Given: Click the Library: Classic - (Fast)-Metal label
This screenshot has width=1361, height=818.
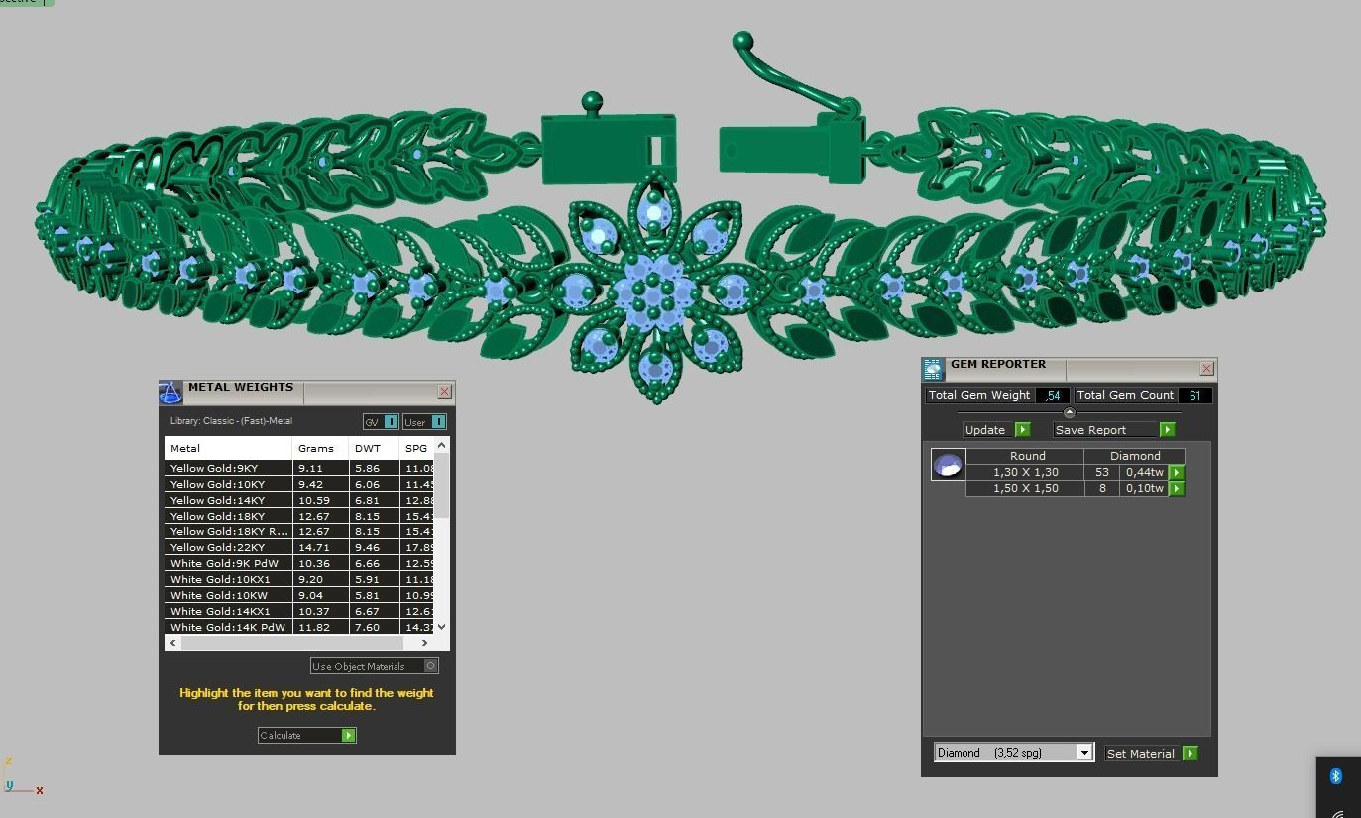Looking at the screenshot, I should click(x=231, y=421).
